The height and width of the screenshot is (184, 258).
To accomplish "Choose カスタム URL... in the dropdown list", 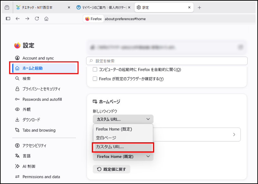I will [x=123, y=147].
